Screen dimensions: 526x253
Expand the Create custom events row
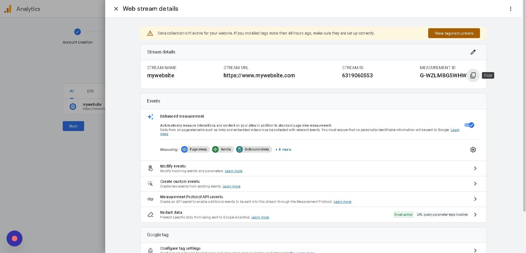coord(475,184)
